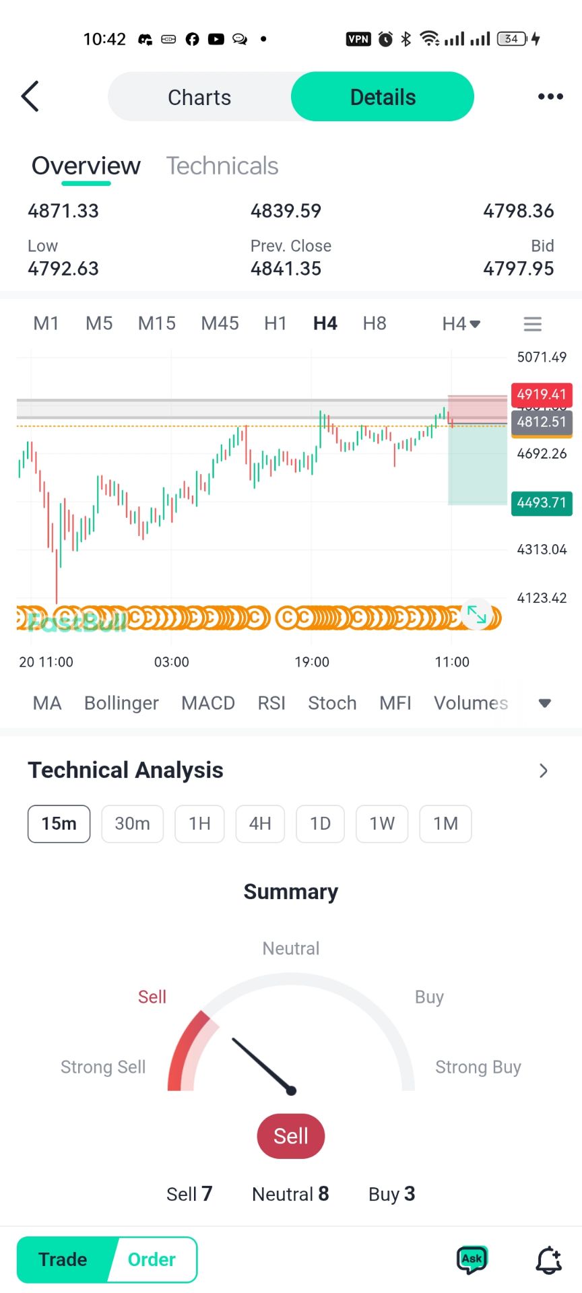Select the 4H technical analysis period

click(260, 824)
